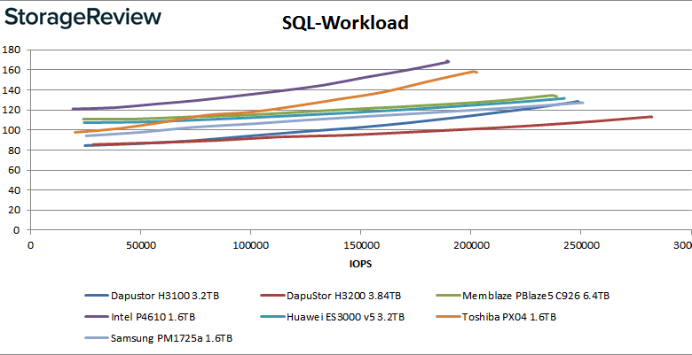Click the 150000 x-axis label
The image size is (692, 355).
(x=360, y=245)
